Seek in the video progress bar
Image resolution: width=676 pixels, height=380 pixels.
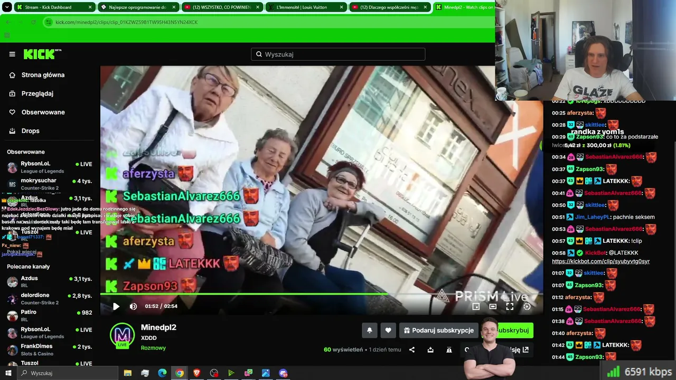tap(322, 294)
